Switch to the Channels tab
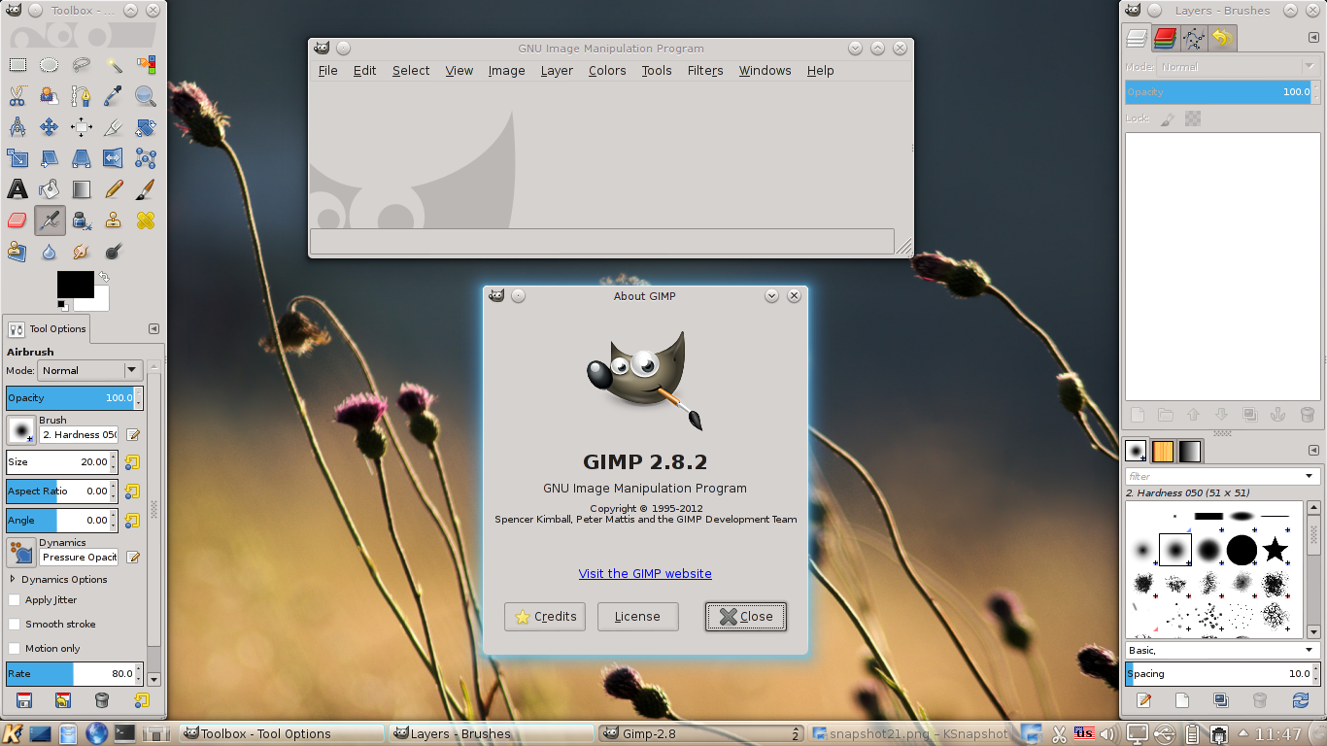This screenshot has height=746, width=1327. point(1165,39)
